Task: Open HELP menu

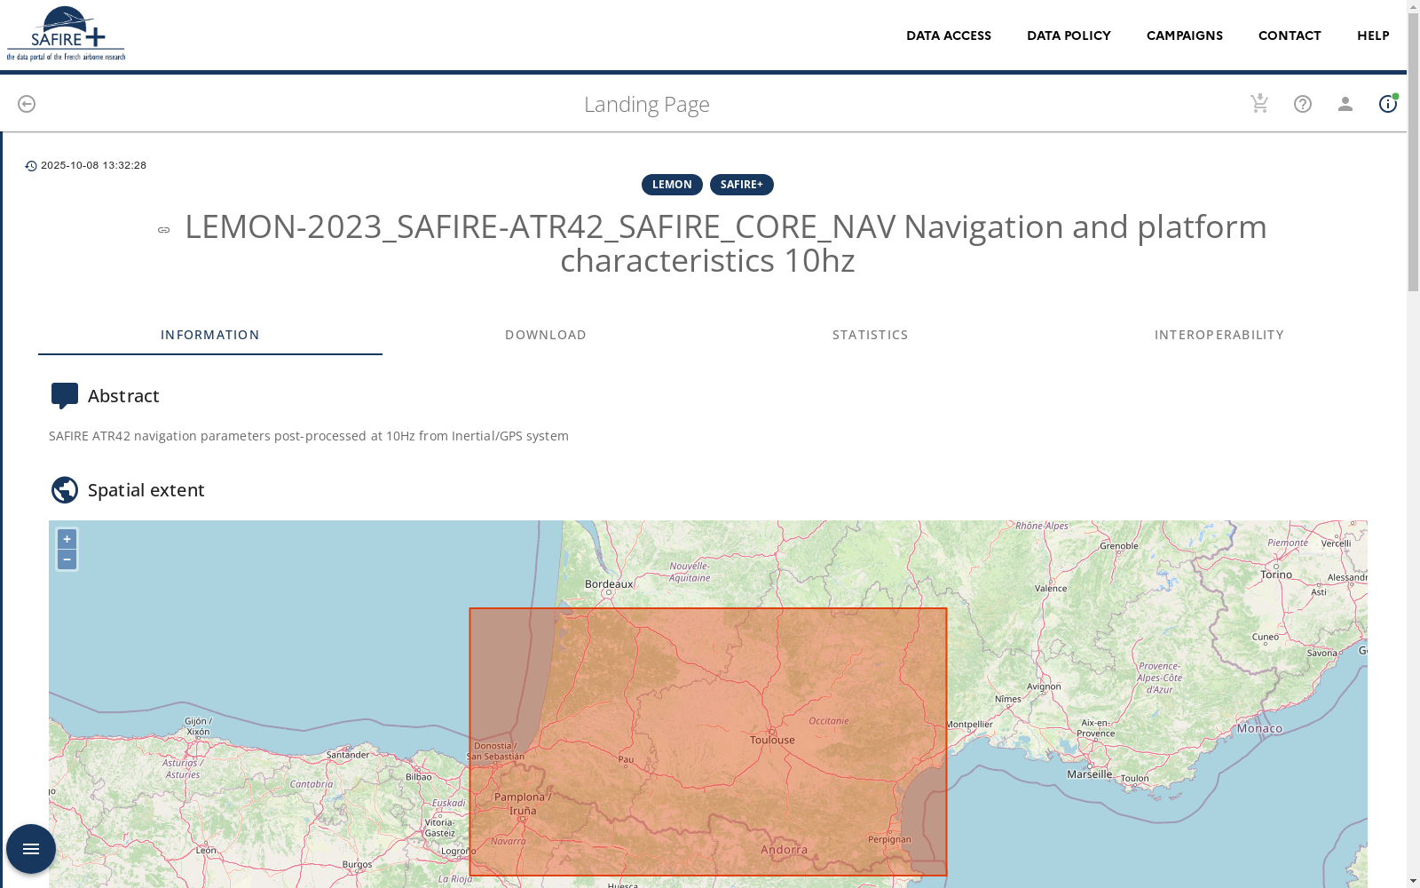Action: [x=1373, y=36]
